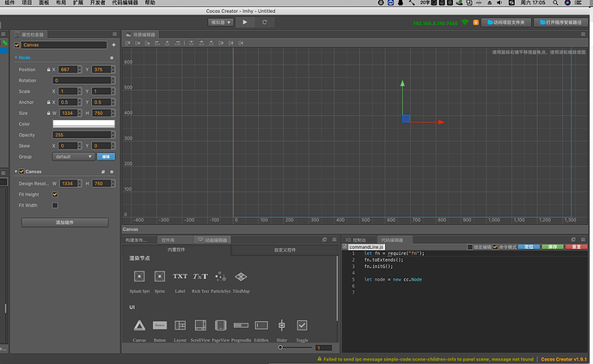This screenshot has height=364, width=593.
Task: Open the node Color swatch
Action: (83, 124)
